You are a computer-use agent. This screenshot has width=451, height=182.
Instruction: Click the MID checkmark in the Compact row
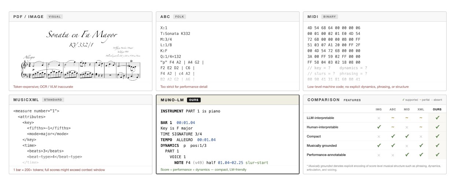(x=407, y=136)
